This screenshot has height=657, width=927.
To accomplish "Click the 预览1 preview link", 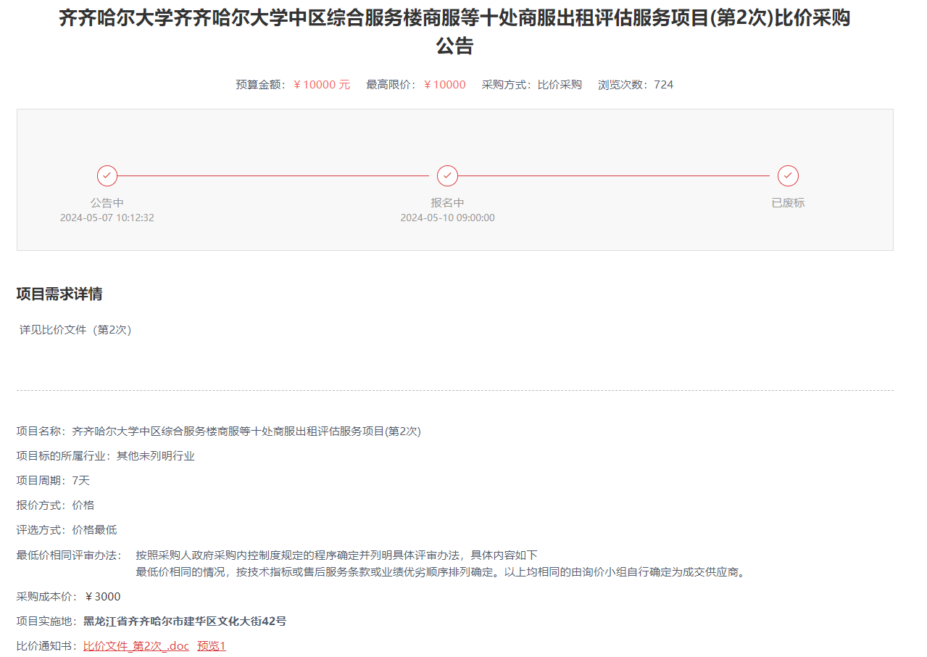I will pos(212,645).
